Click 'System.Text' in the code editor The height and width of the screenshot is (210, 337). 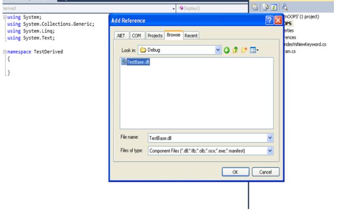tap(38, 38)
